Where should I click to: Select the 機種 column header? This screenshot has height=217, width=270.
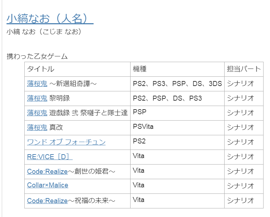177,69
